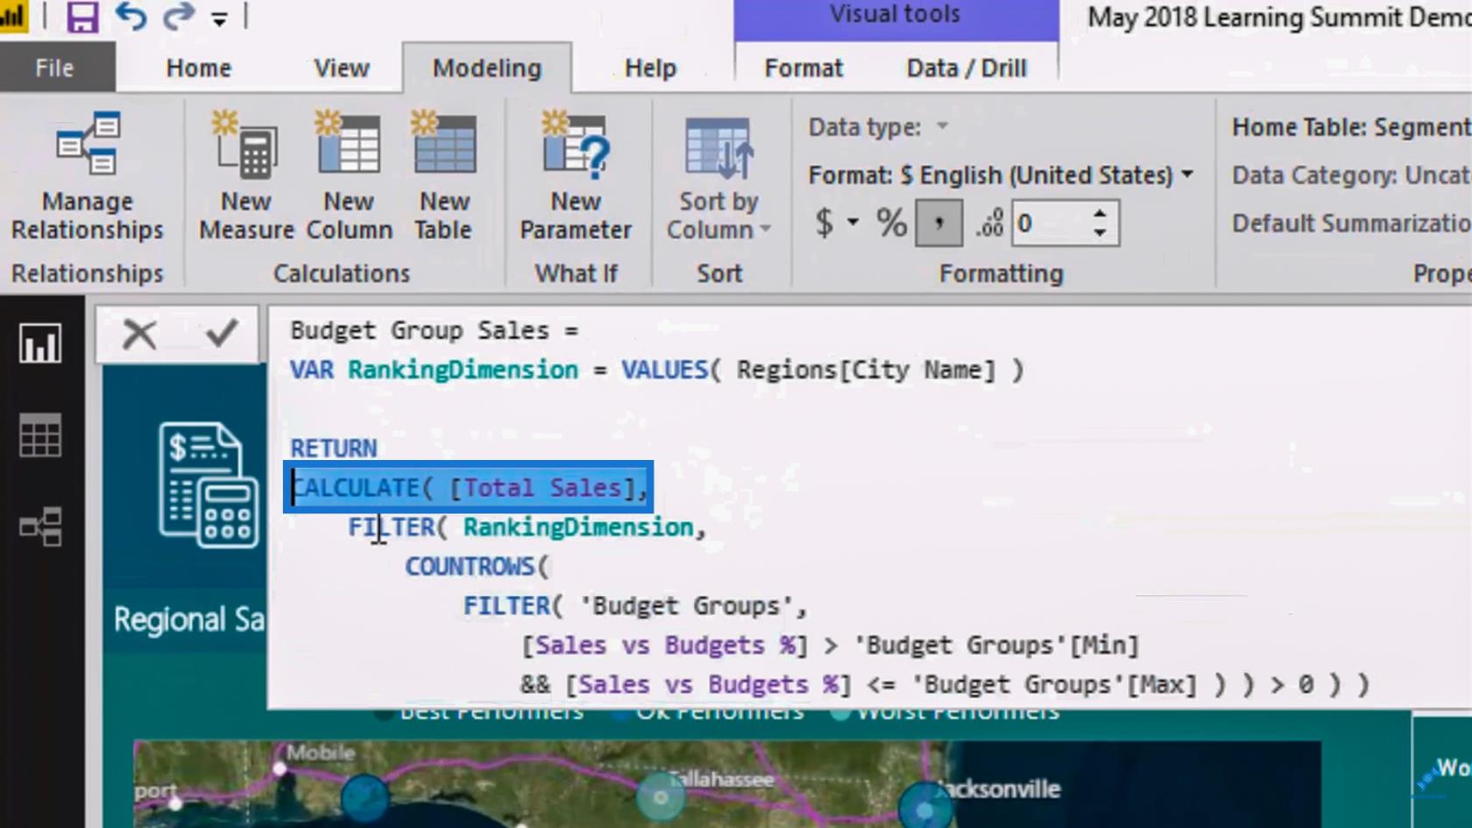Click 'Budget Groups'[Max] in the formula

coord(1054,684)
